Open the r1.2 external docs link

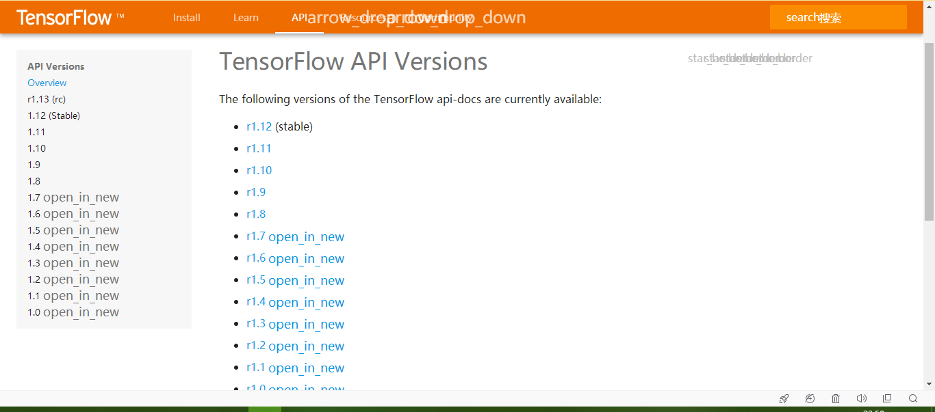point(296,346)
